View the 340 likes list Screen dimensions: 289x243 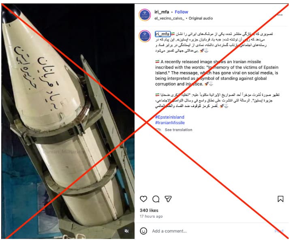149,210
